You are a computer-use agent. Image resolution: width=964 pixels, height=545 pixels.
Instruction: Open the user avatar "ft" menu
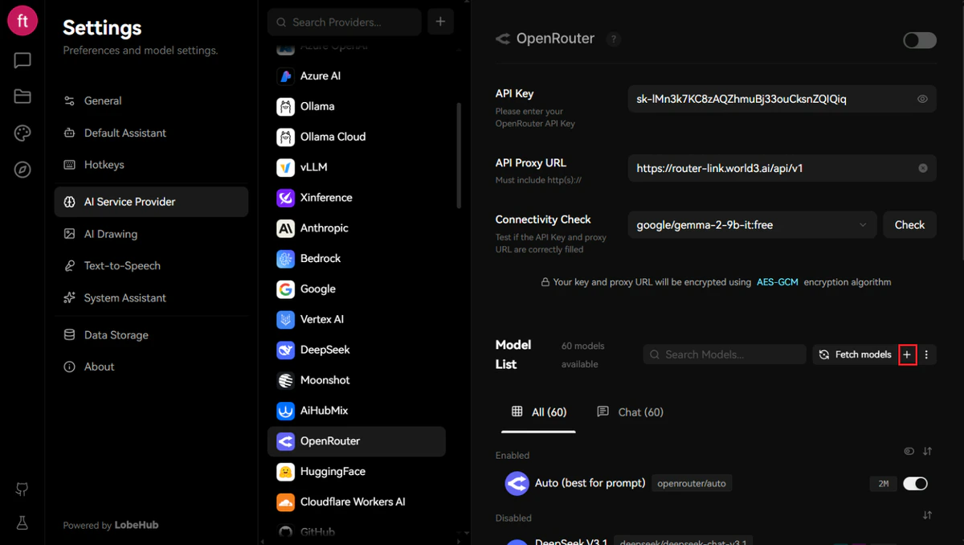pos(22,21)
